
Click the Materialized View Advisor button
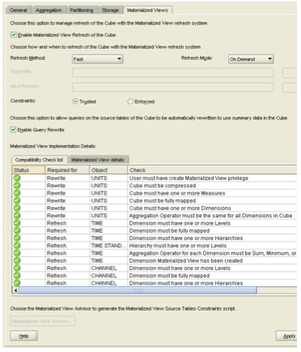click(43, 321)
